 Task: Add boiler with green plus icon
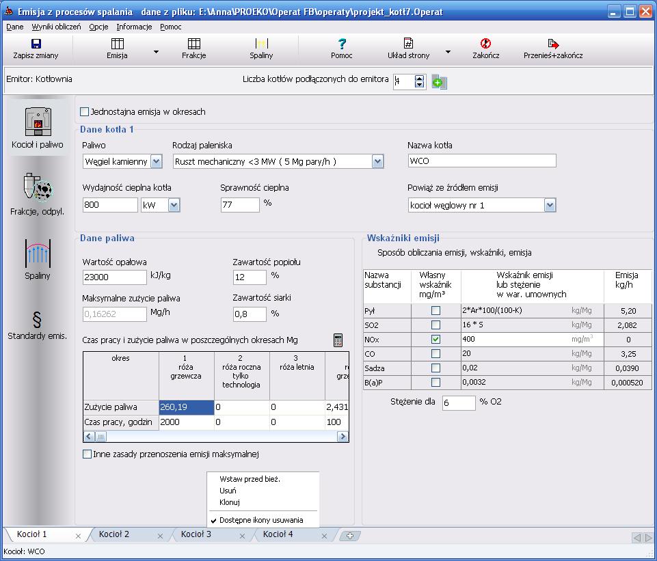439,81
